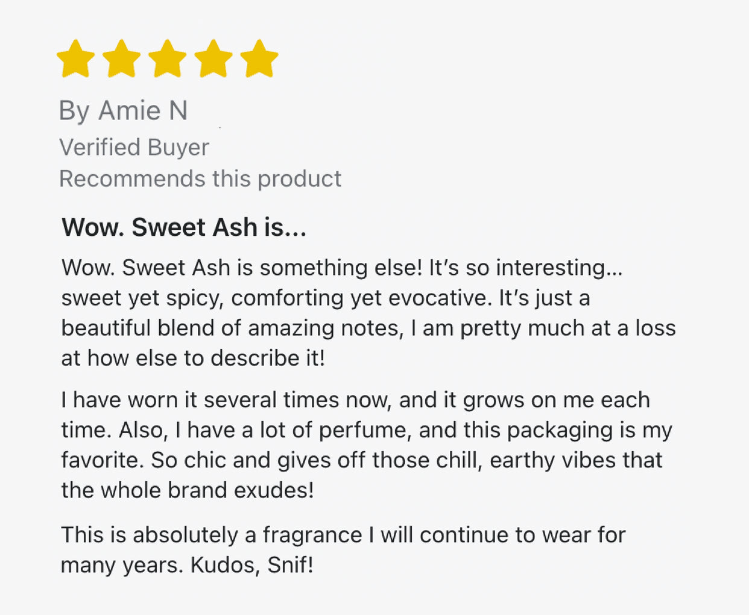Select the bold title "Wow. Sweet Ash is..."
Image resolution: width=749 pixels, height=615 pixels.
tap(184, 228)
